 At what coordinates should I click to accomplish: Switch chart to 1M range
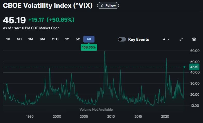[31, 39]
